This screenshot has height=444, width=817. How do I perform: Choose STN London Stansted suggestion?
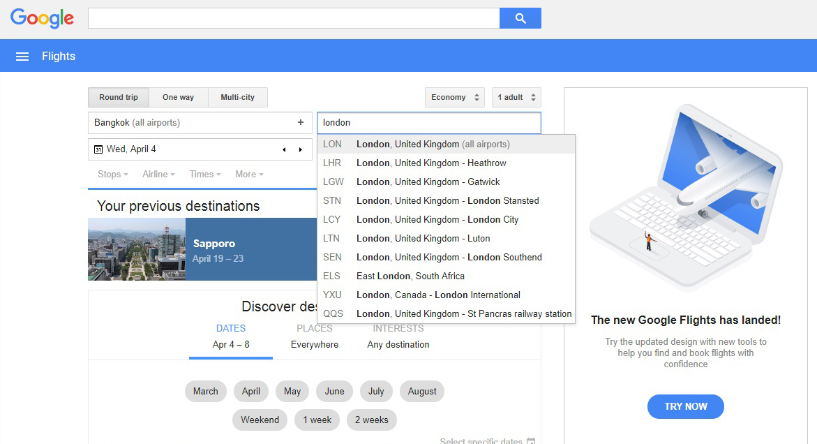click(x=446, y=200)
